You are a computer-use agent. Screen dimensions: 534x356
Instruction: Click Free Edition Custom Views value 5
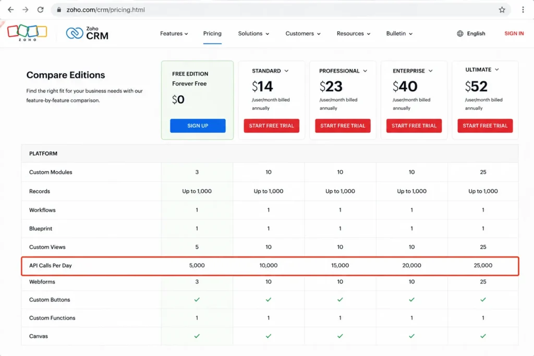point(197,247)
